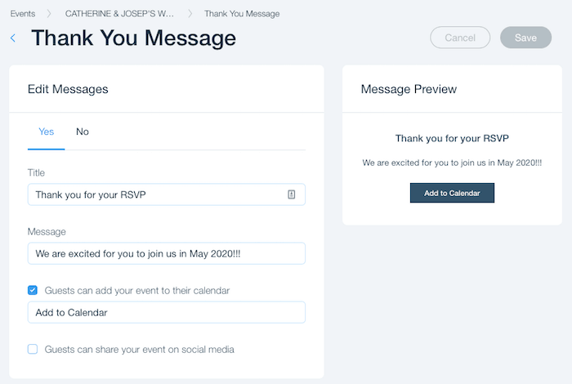This screenshot has height=384, width=572.
Task: Click the Cancel button
Action: tap(460, 38)
